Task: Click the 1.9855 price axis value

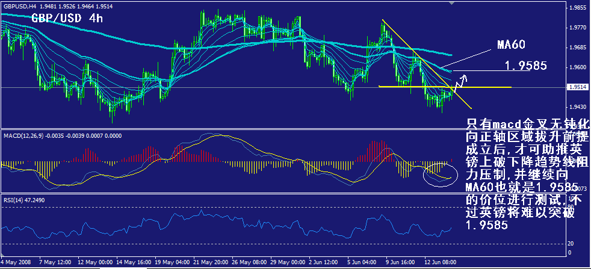Action: click(578, 8)
